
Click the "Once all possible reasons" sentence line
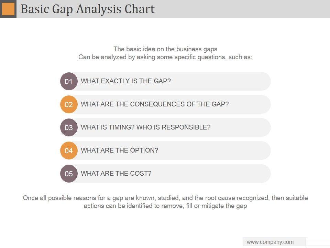(165, 198)
